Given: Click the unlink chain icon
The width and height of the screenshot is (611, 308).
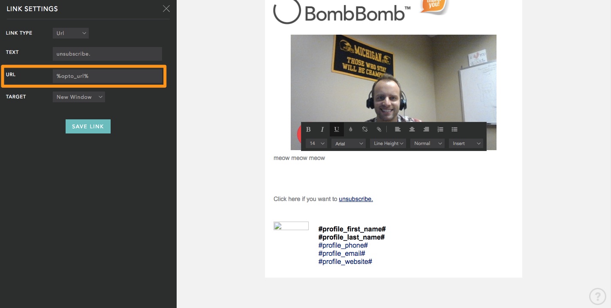Looking at the screenshot, I should pos(365,129).
